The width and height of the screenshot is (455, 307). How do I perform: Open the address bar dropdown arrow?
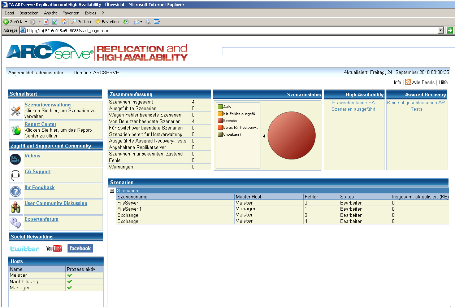(x=441, y=31)
